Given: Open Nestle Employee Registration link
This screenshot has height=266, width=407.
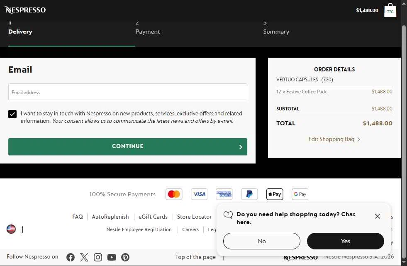Looking at the screenshot, I should [139, 229].
